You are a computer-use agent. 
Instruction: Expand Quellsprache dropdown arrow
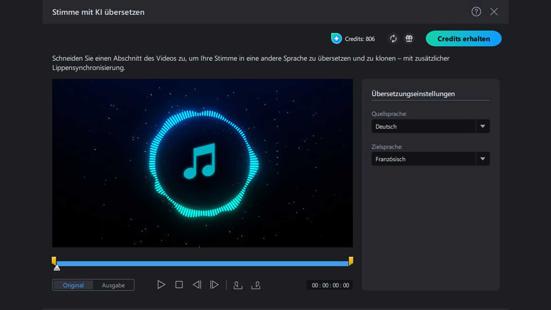483,126
